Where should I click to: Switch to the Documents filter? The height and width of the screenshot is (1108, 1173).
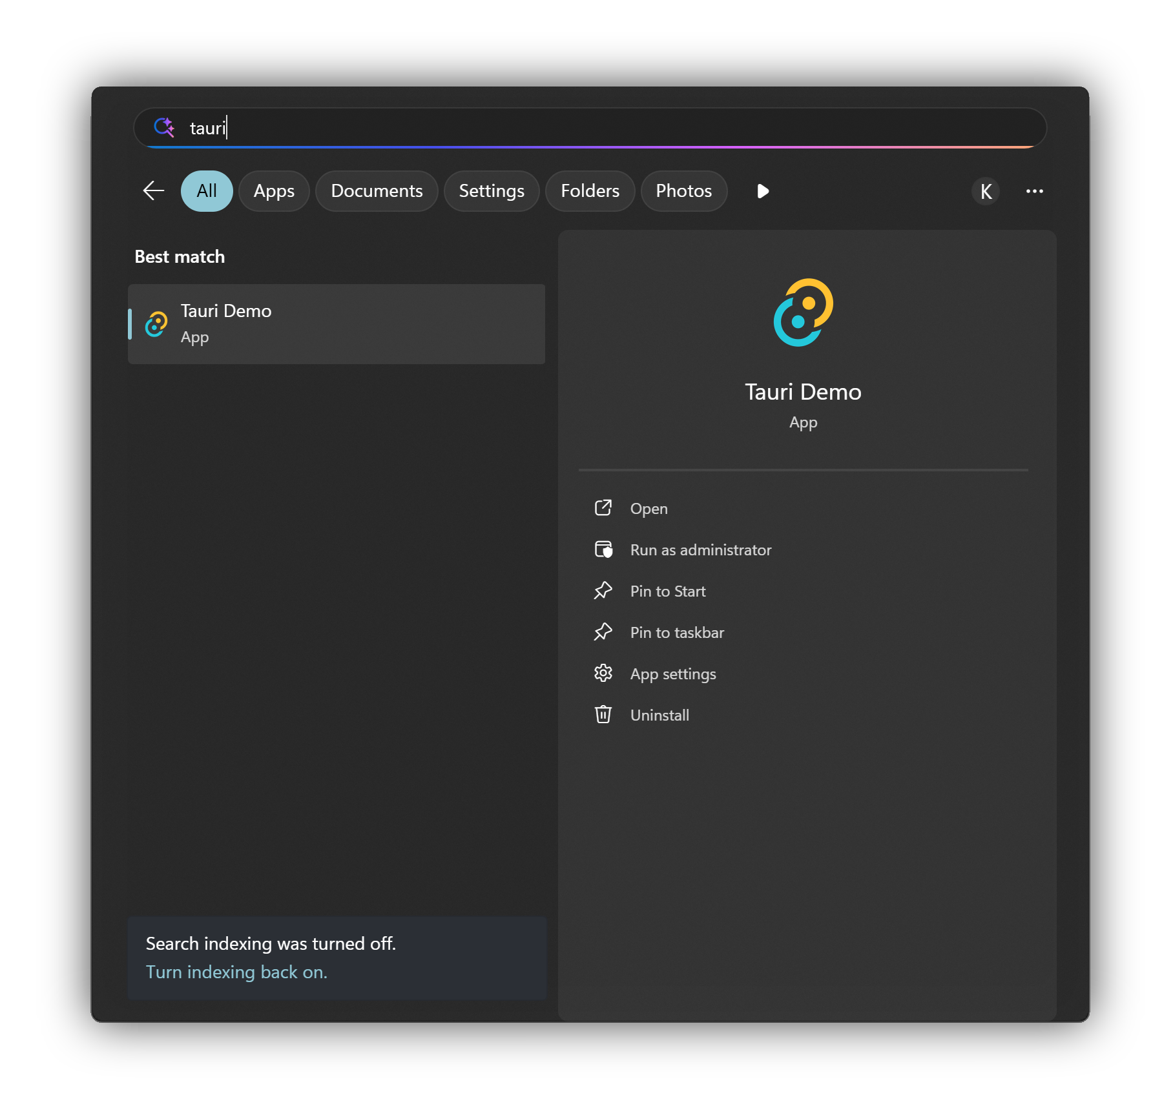click(377, 191)
